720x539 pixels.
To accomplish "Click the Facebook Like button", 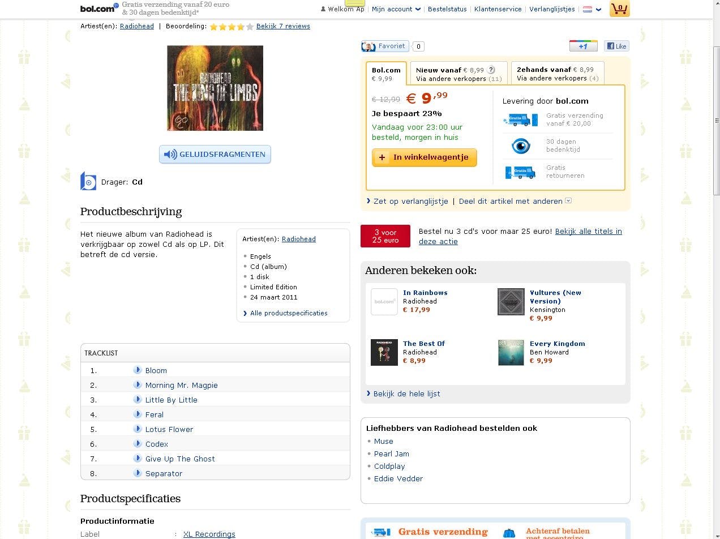I will 616,46.
